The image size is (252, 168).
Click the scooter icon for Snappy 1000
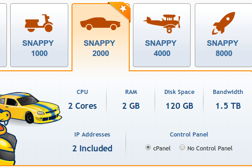39,23
